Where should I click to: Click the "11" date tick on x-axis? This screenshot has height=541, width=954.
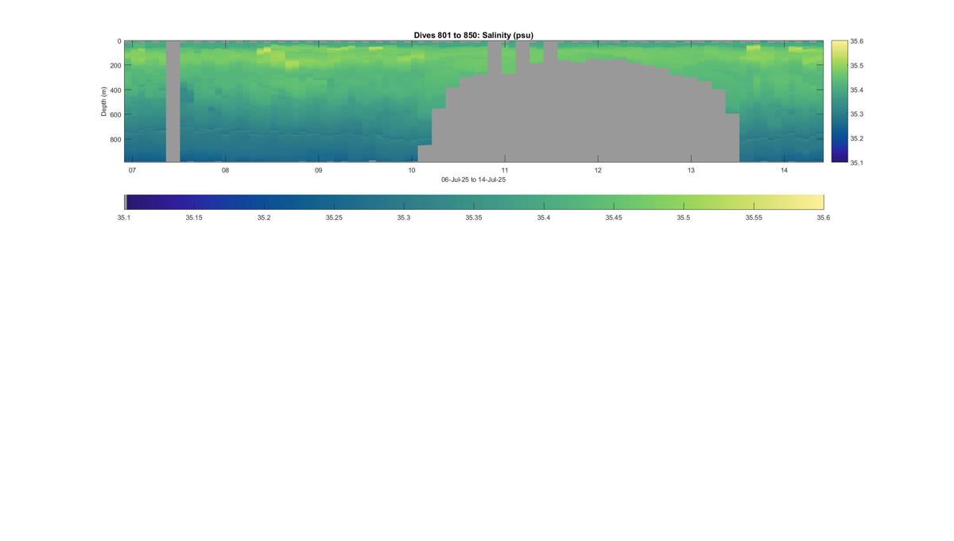point(505,170)
